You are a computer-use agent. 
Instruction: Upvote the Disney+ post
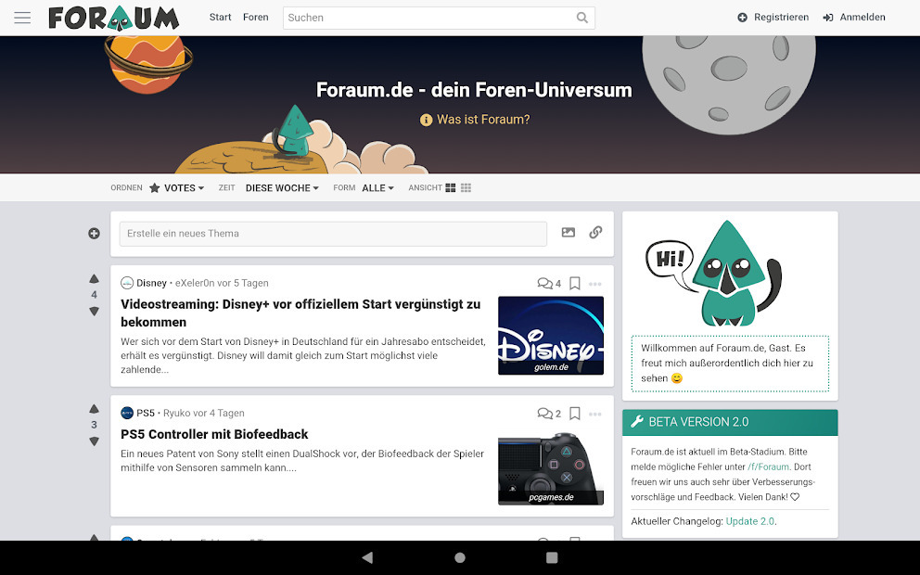[94, 279]
